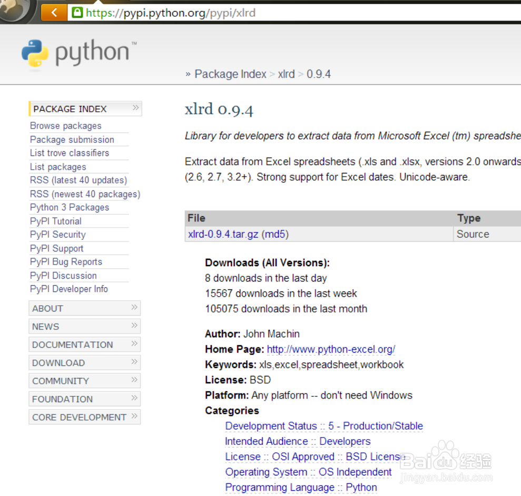Click Package Index in the breadcrumb
Screen dimensions: 521x496
point(230,74)
